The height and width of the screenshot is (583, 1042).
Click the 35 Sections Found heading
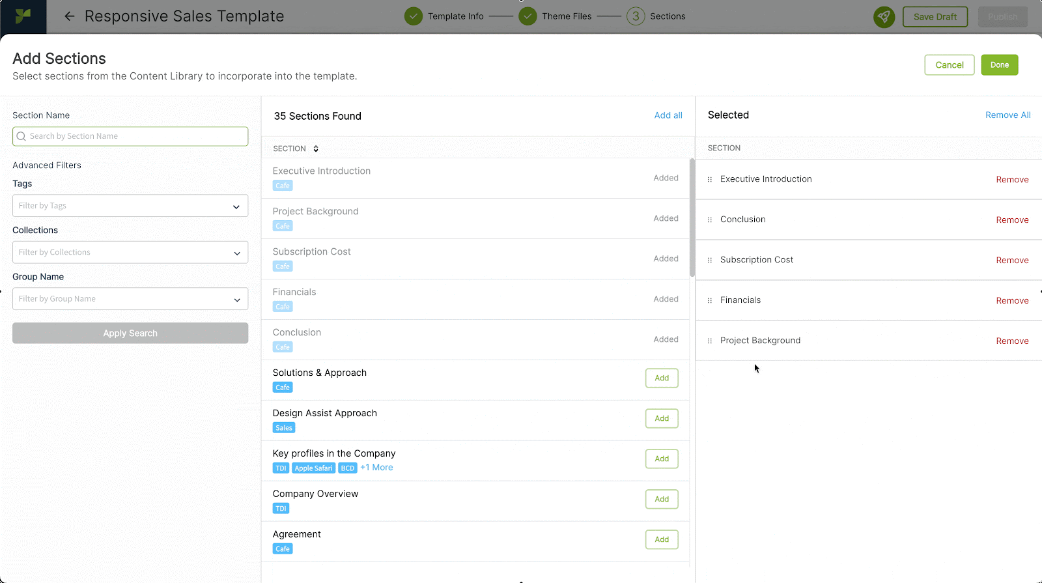317,116
